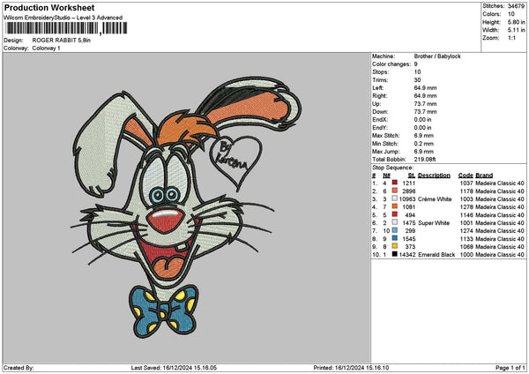529x374 pixels.
Task: Click the Super White thread swatch
Action: click(x=394, y=222)
